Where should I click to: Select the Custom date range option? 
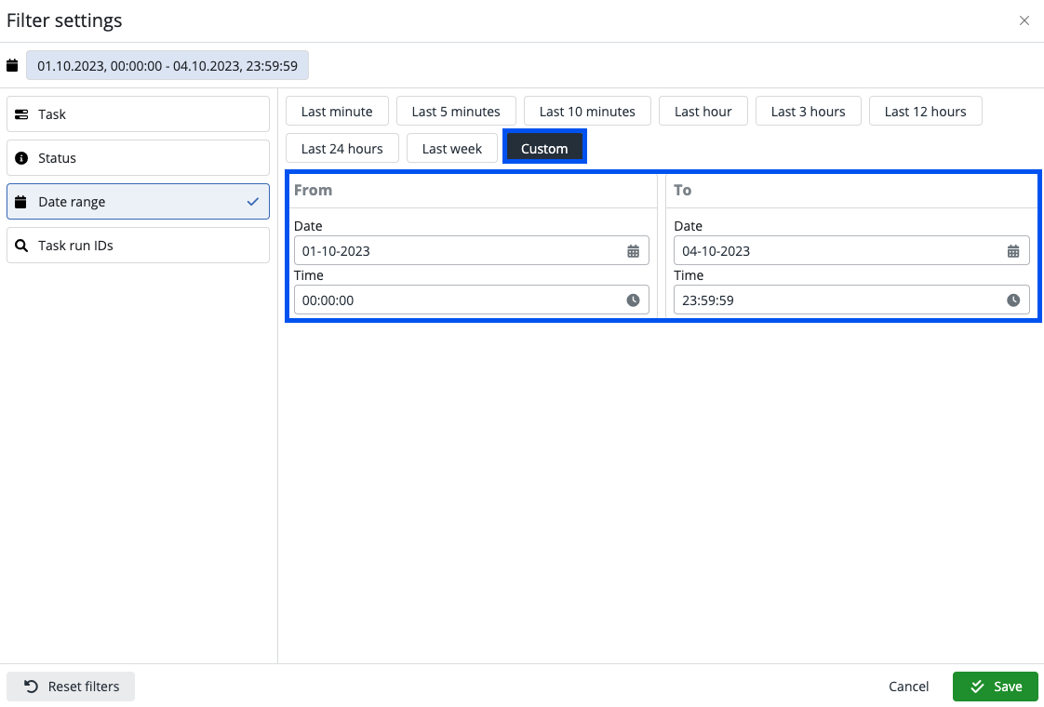pyautogui.click(x=544, y=149)
